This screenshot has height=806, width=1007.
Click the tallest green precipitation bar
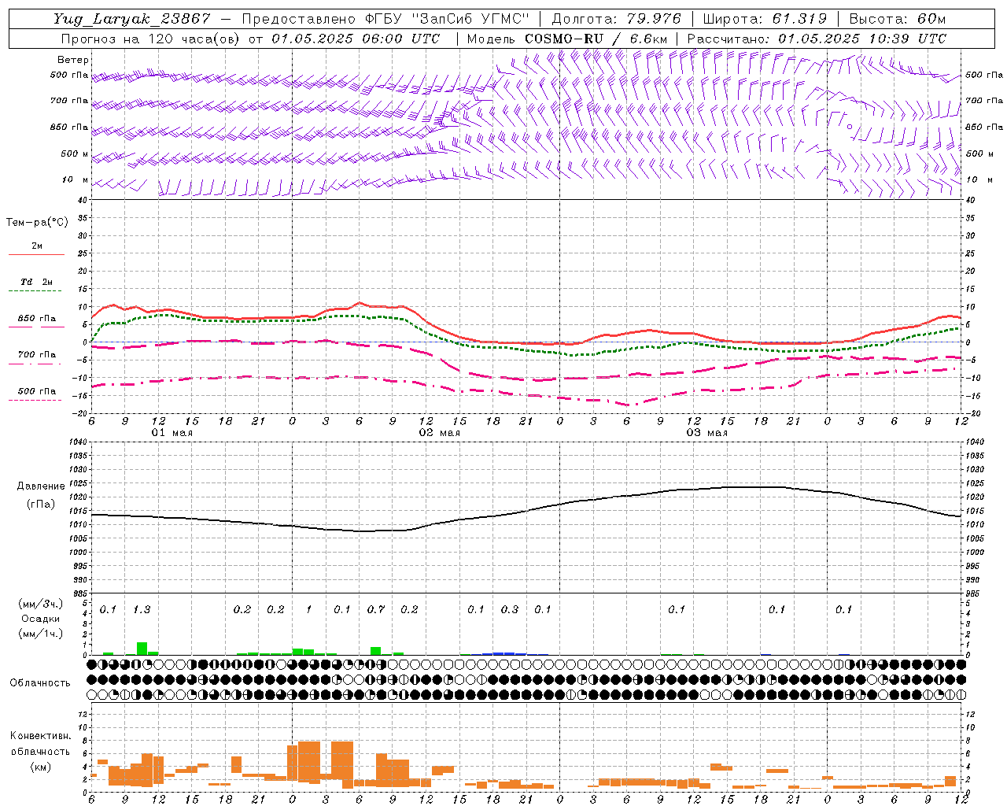[x=142, y=649]
